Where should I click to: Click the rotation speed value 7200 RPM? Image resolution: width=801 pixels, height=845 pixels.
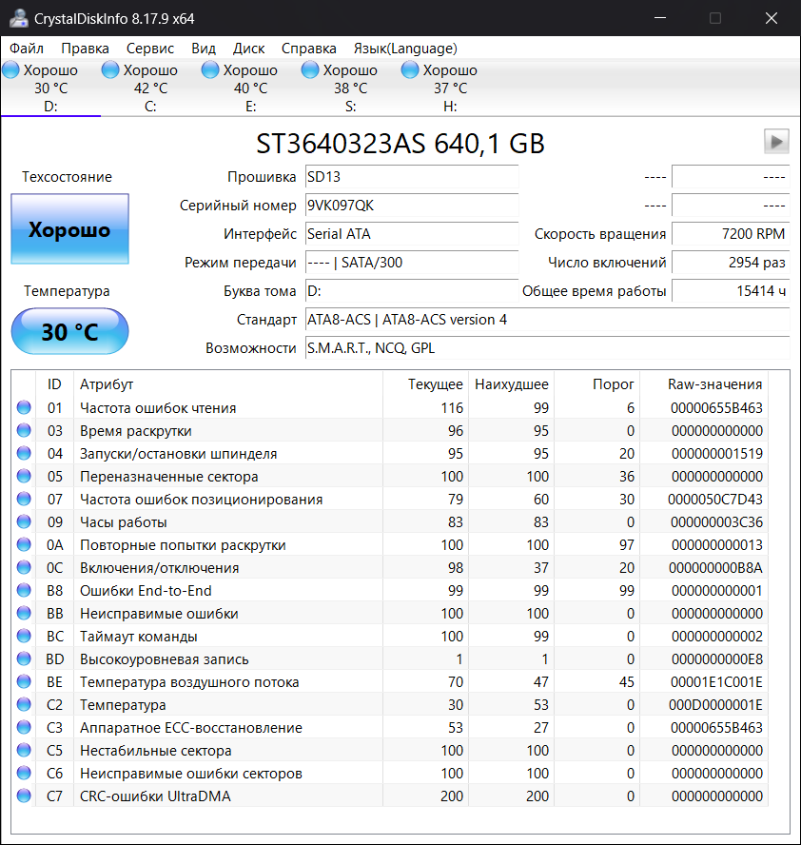coord(731,234)
